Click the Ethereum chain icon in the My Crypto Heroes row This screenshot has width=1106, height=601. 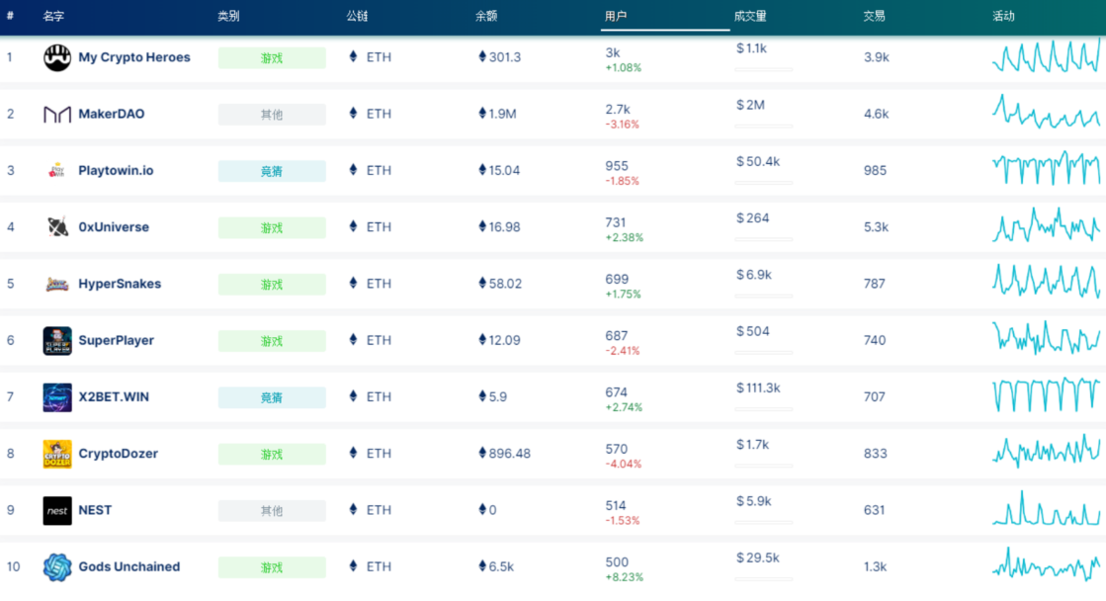[354, 56]
